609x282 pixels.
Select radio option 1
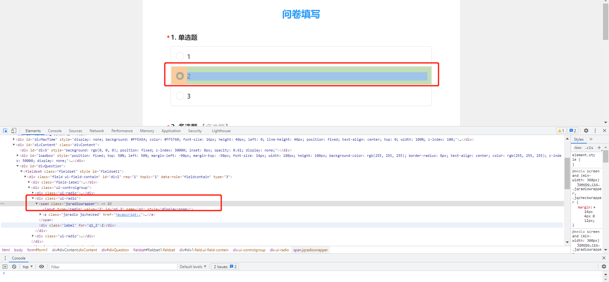[180, 56]
